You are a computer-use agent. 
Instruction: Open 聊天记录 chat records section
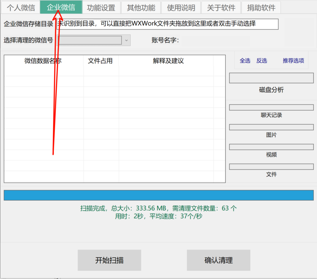click(x=271, y=115)
